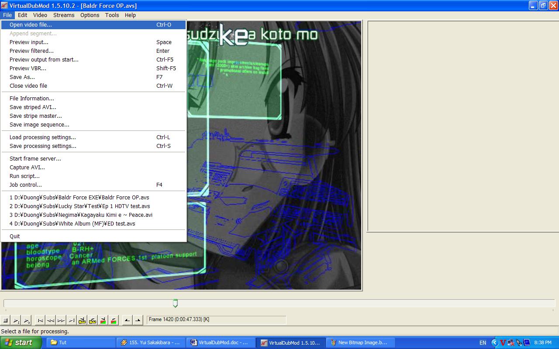Step forward with the fast-forward icon

click(61, 320)
